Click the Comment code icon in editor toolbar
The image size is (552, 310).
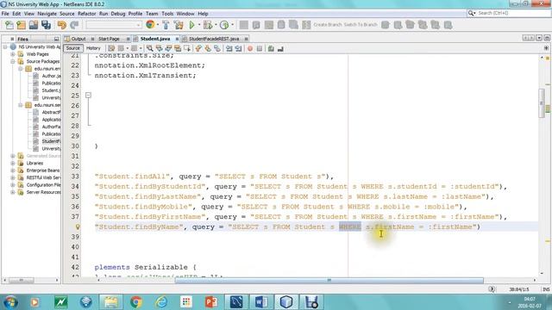click(271, 48)
